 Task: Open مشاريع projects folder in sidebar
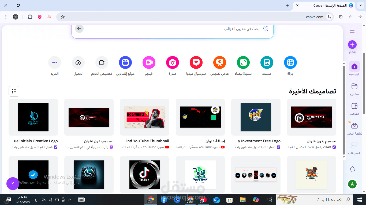pyautogui.click(x=354, y=89)
